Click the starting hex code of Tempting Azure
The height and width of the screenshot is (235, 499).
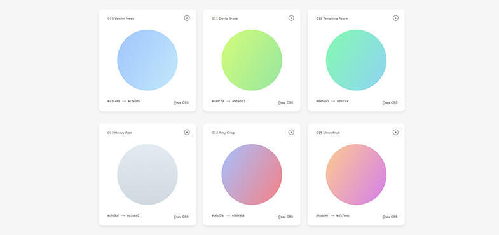322,101
